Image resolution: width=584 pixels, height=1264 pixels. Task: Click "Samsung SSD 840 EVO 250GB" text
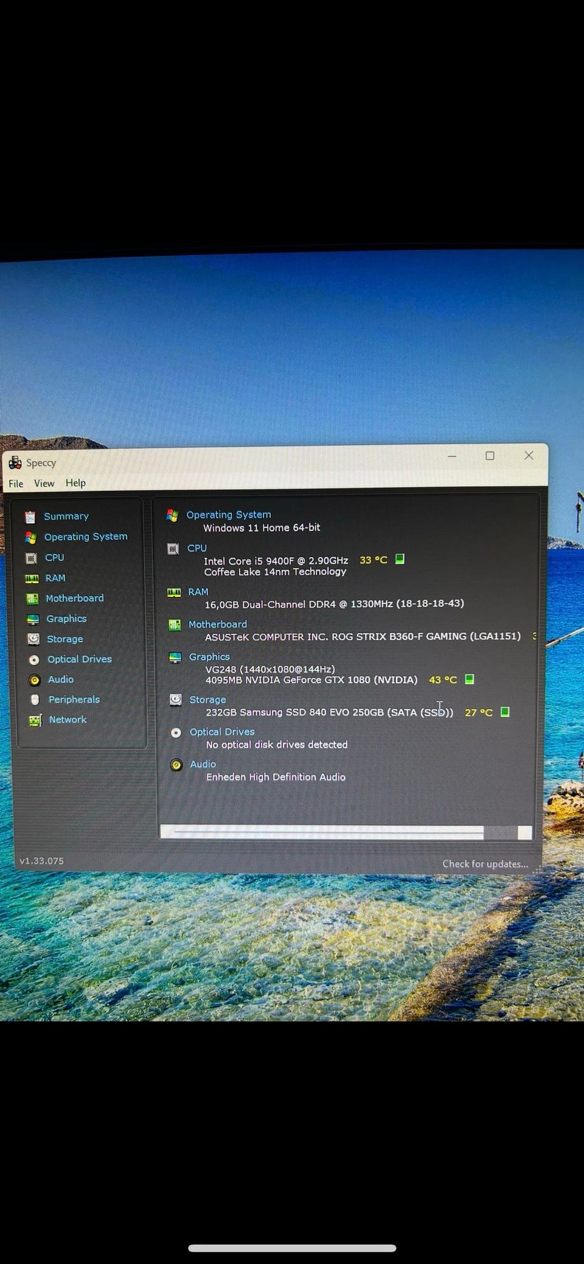tap(311, 712)
